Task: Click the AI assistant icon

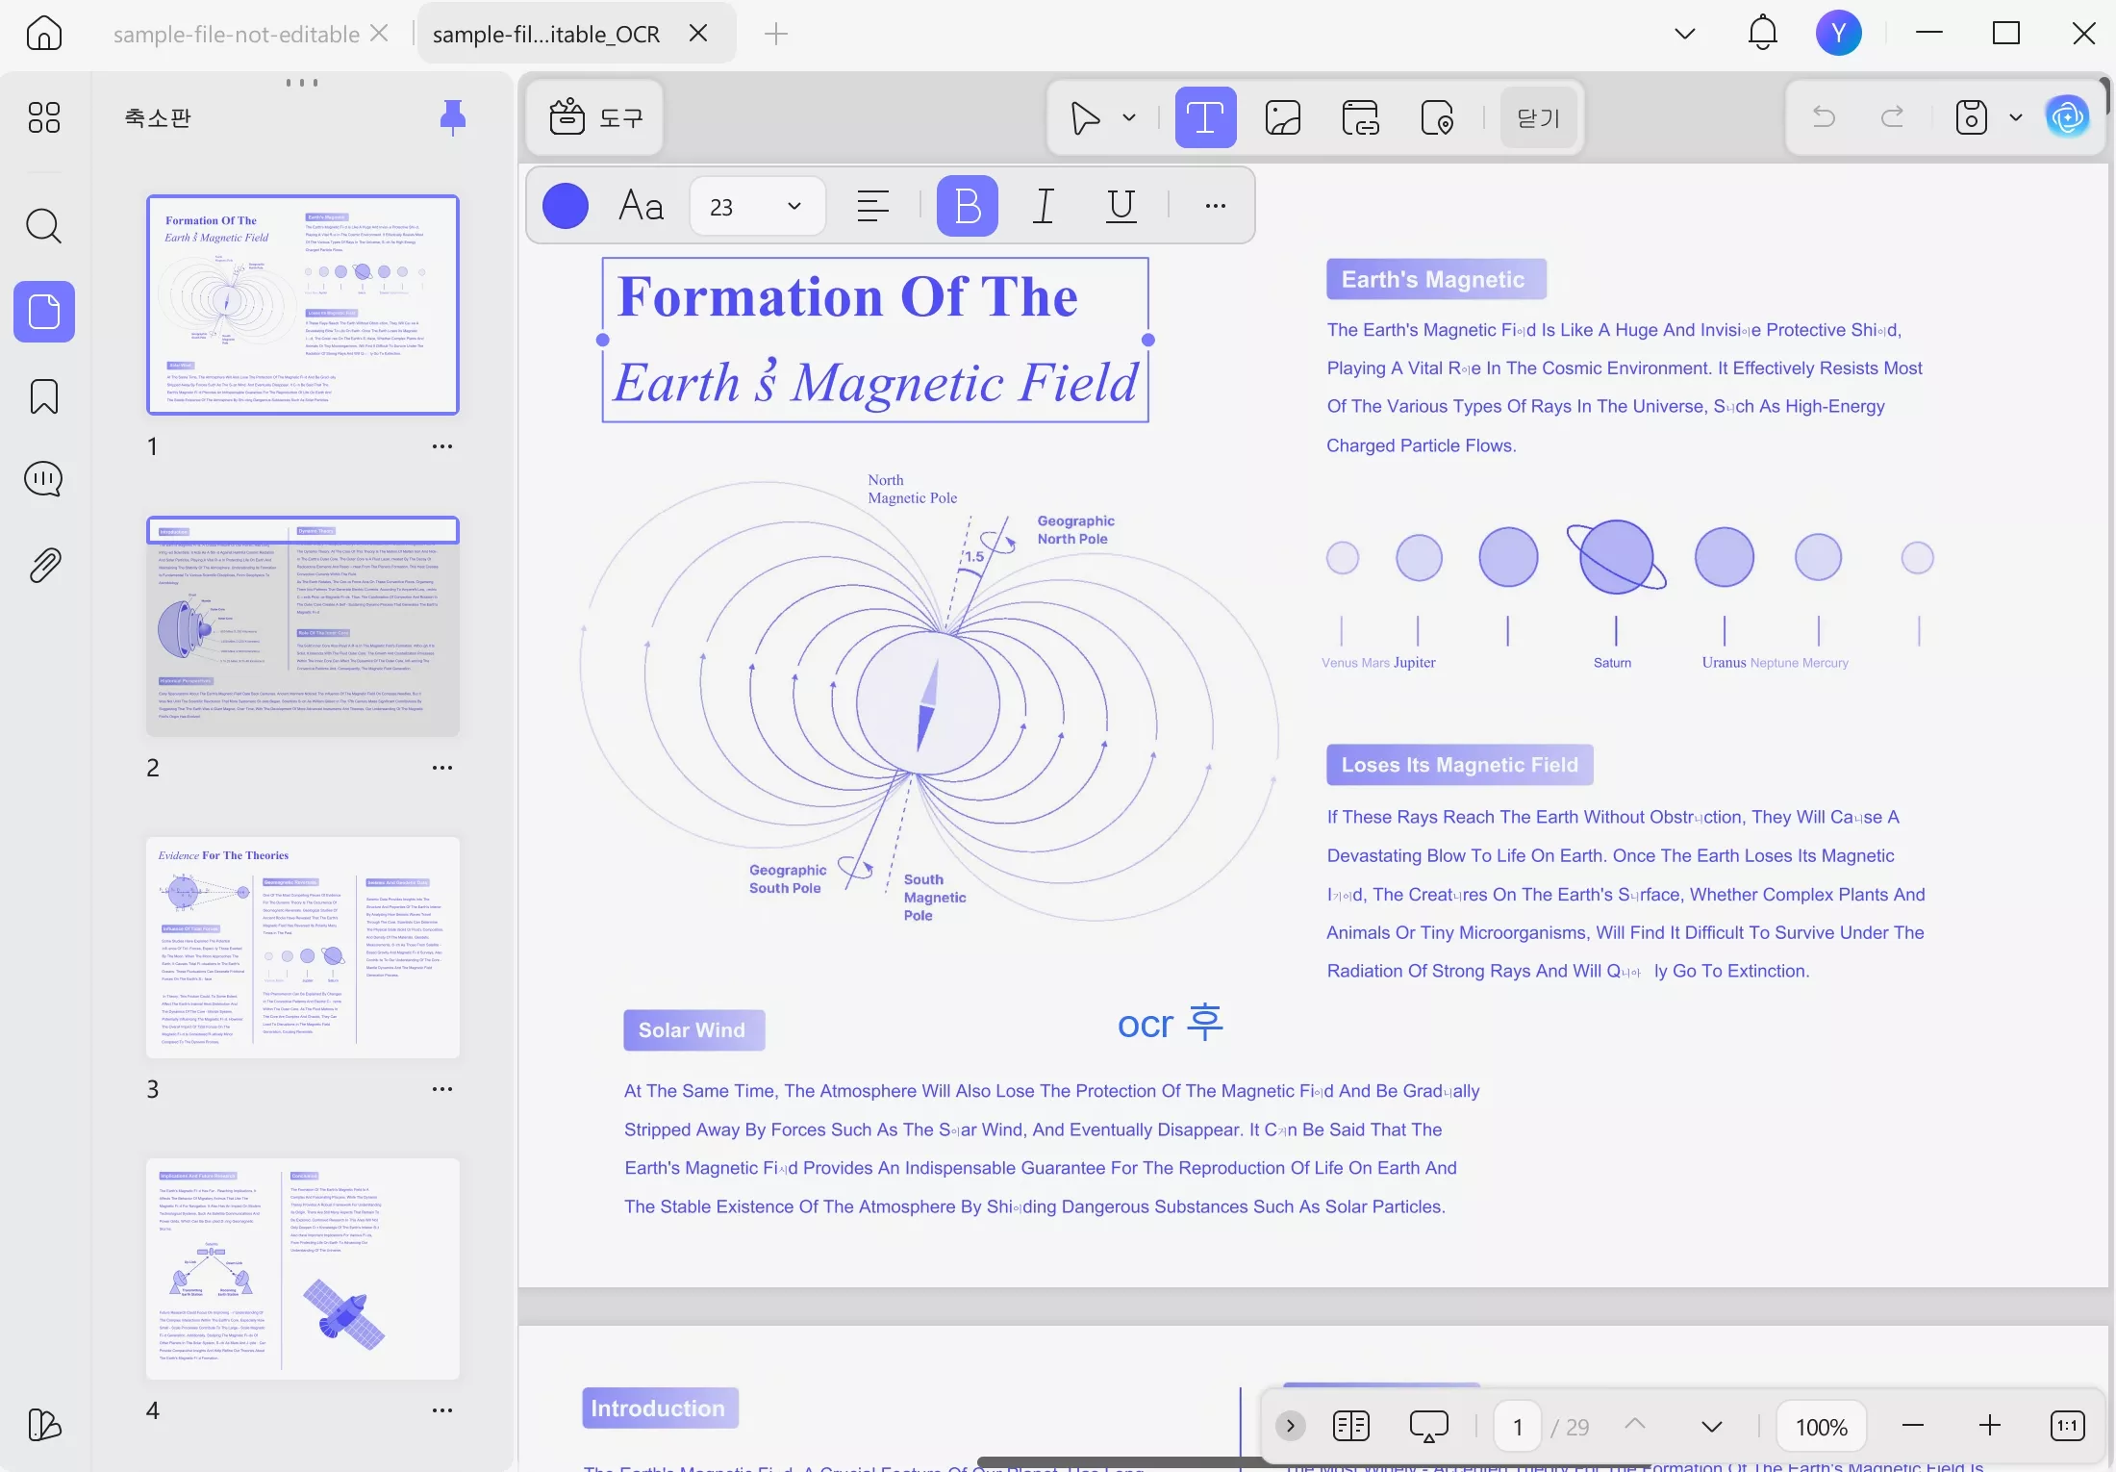Action: [x=2067, y=117]
